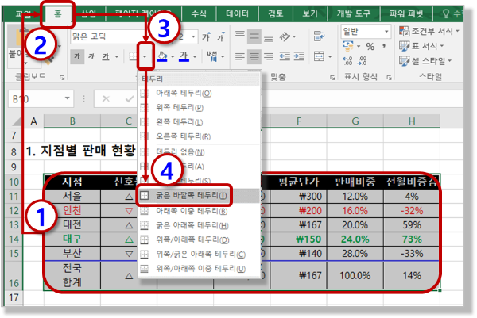Open the alignment (맞춤) dialog launcher
The width and height of the screenshot is (477, 318).
[332, 78]
